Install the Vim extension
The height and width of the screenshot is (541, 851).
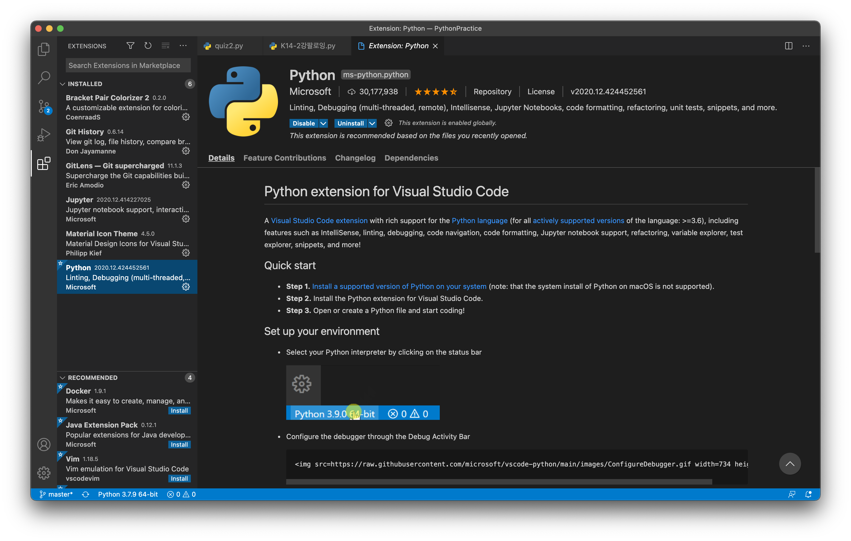(x=180, y=478)
